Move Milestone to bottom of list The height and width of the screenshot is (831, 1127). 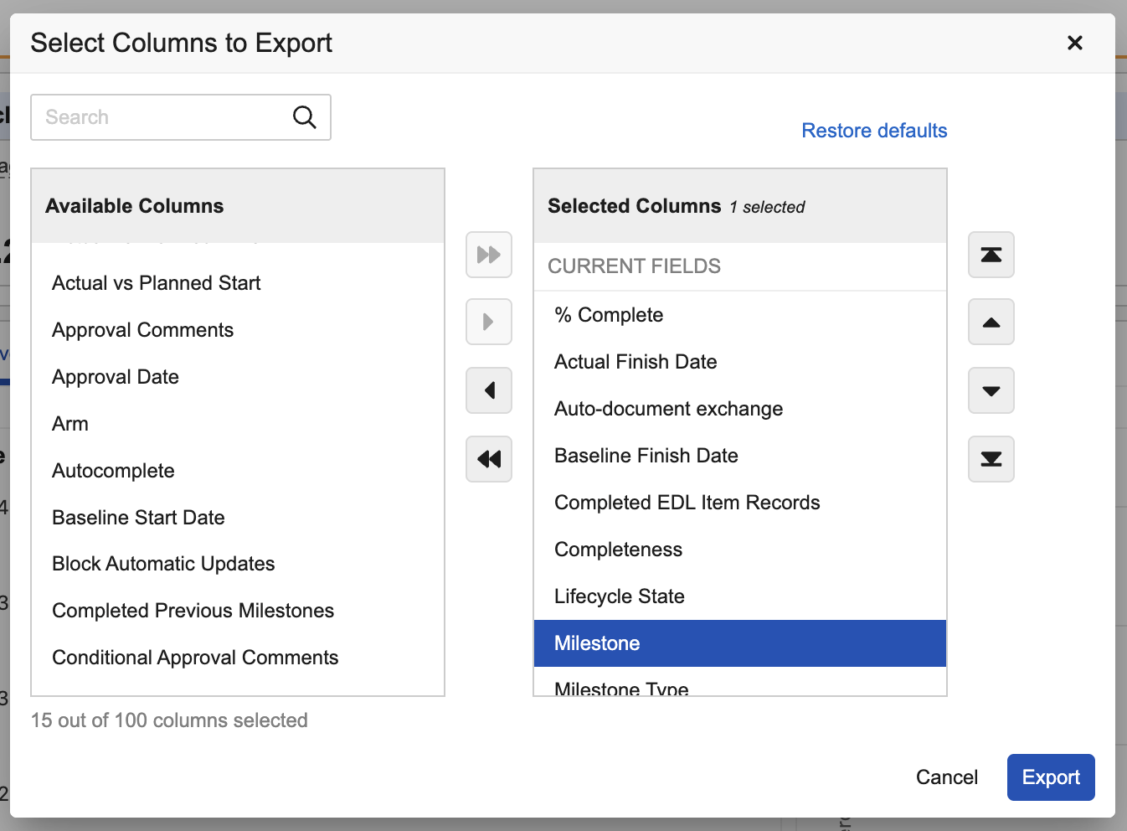[991, 459]
